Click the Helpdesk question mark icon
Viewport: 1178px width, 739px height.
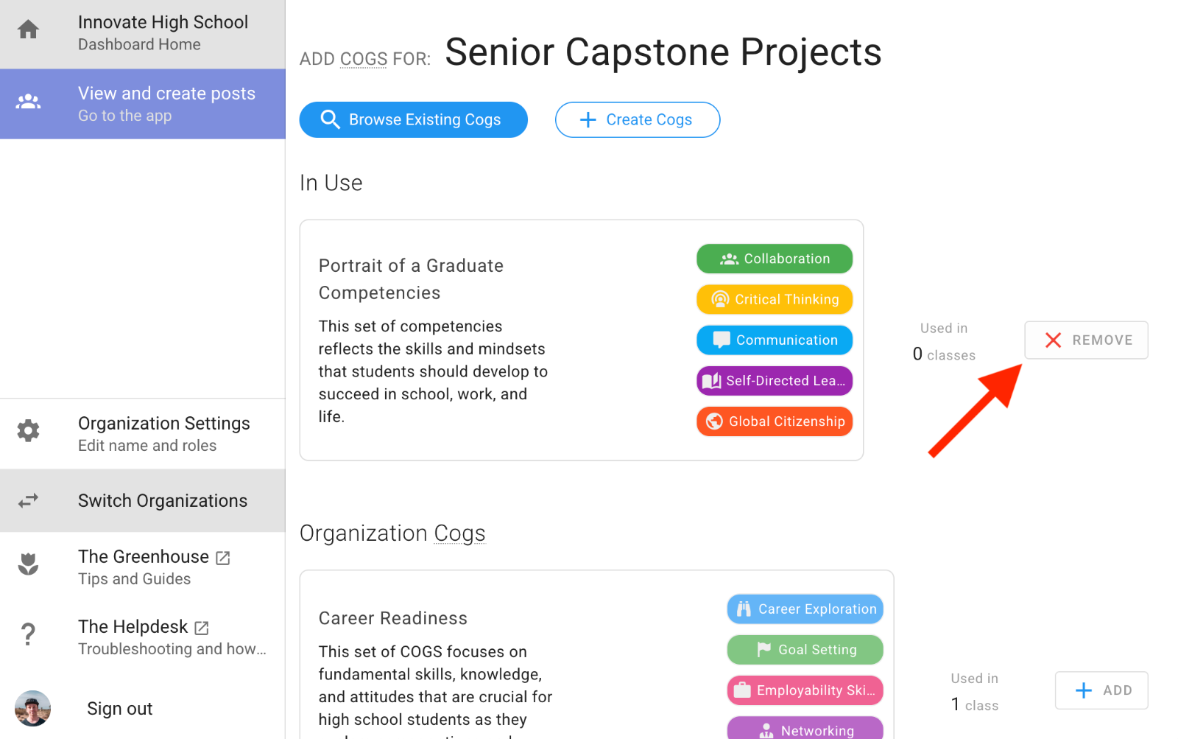coord(28,634)
